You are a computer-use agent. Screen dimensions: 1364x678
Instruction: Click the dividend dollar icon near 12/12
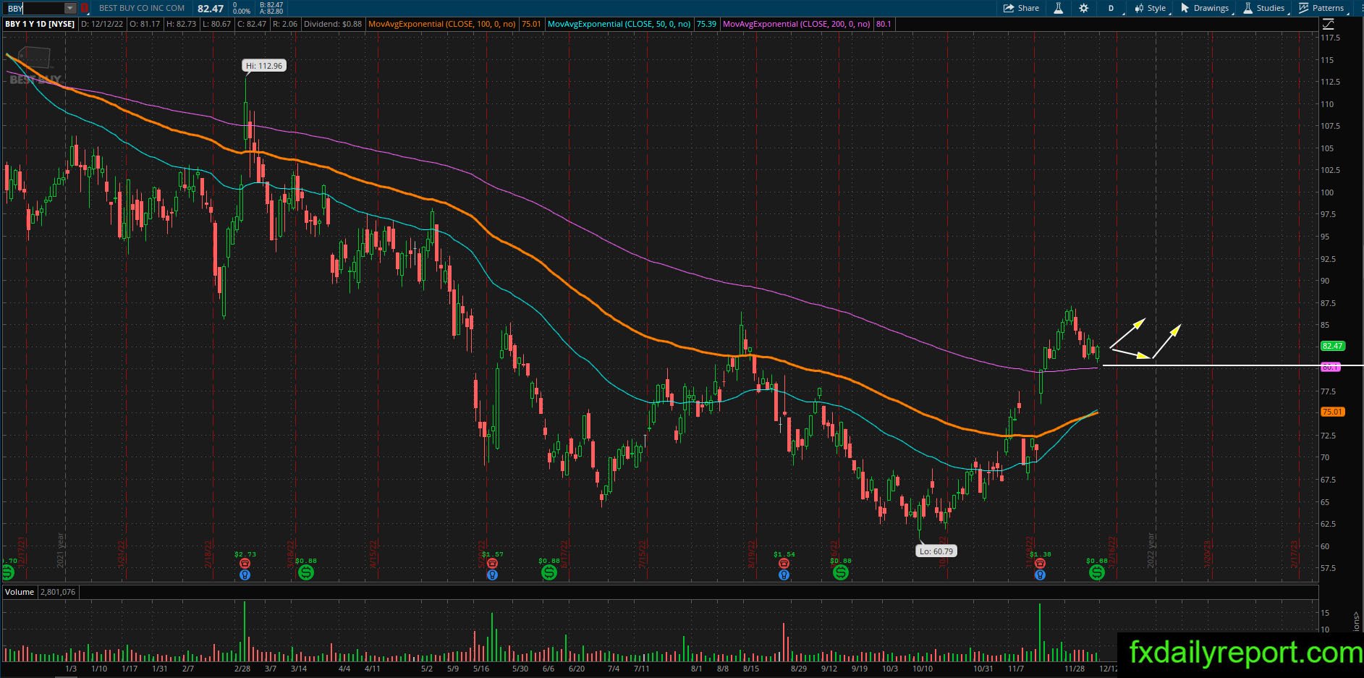pyautogui.click(x=1097, y=572)
